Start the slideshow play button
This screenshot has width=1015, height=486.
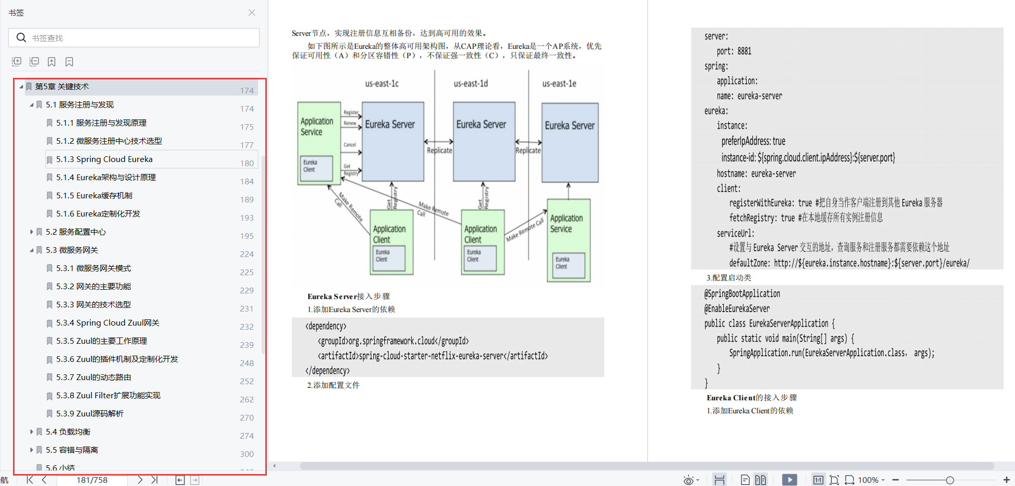click(x=790, y=480)
